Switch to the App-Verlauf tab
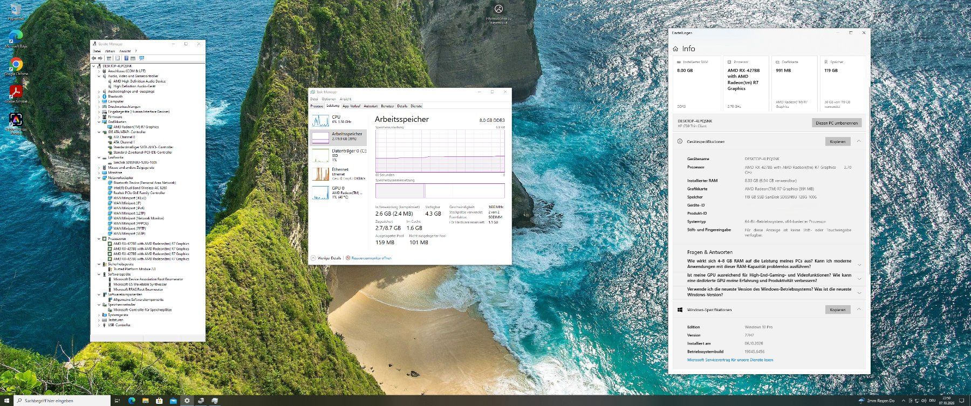Screen dimensions: 971x406 [351, 106]
